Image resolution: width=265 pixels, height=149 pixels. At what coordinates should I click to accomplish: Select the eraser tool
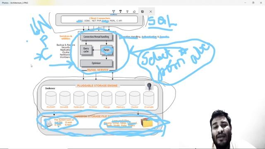(x=134, y=12)
